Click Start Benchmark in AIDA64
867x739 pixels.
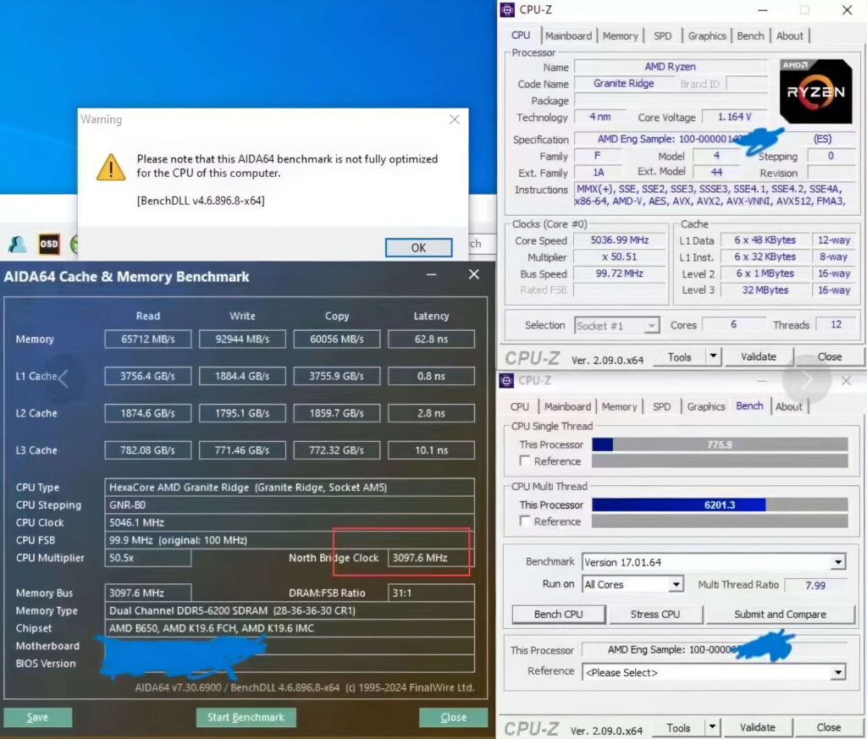[246, 718]
